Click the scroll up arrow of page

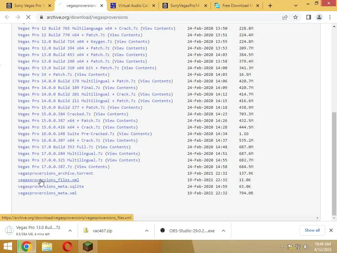click(x=334, y=26)
